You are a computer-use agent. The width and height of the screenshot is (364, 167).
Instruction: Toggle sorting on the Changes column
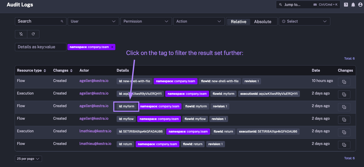tap(72, 70)
